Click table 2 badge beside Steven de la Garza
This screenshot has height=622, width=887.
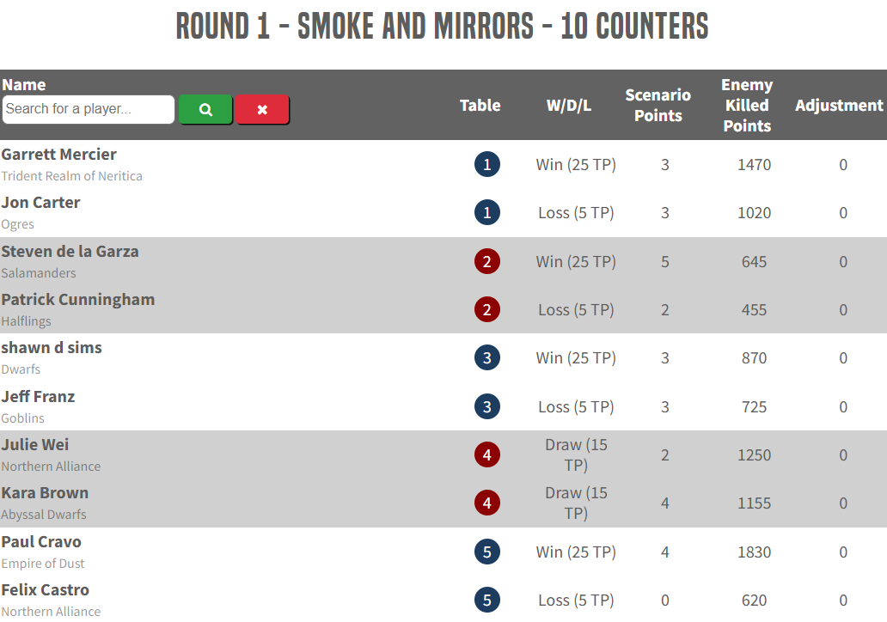click(487, 261)
